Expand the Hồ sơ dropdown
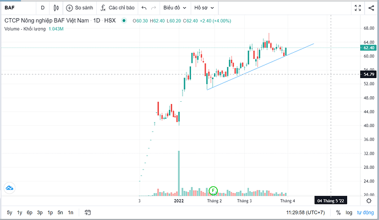The image size is (379, 220). point(204,8)
